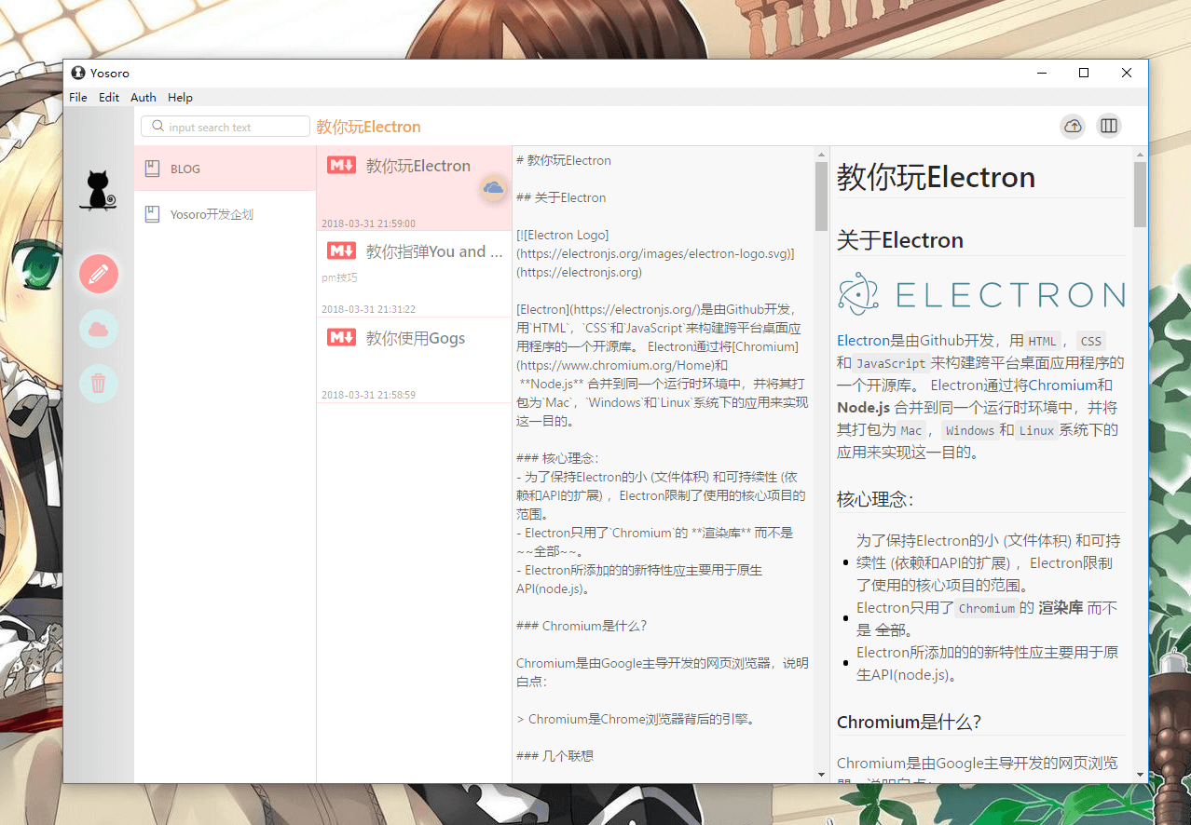Click the pink pencil new-note icon
1191x825 pixels.
tap(99, 274)
